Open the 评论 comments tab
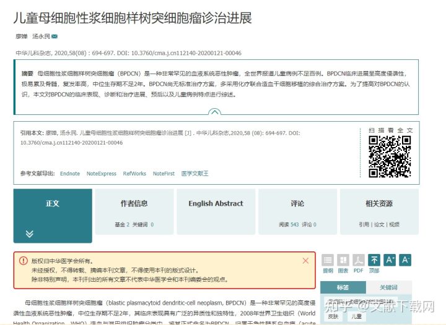Image resolution: width=446 pixels, height=325 pixels. 297,203
